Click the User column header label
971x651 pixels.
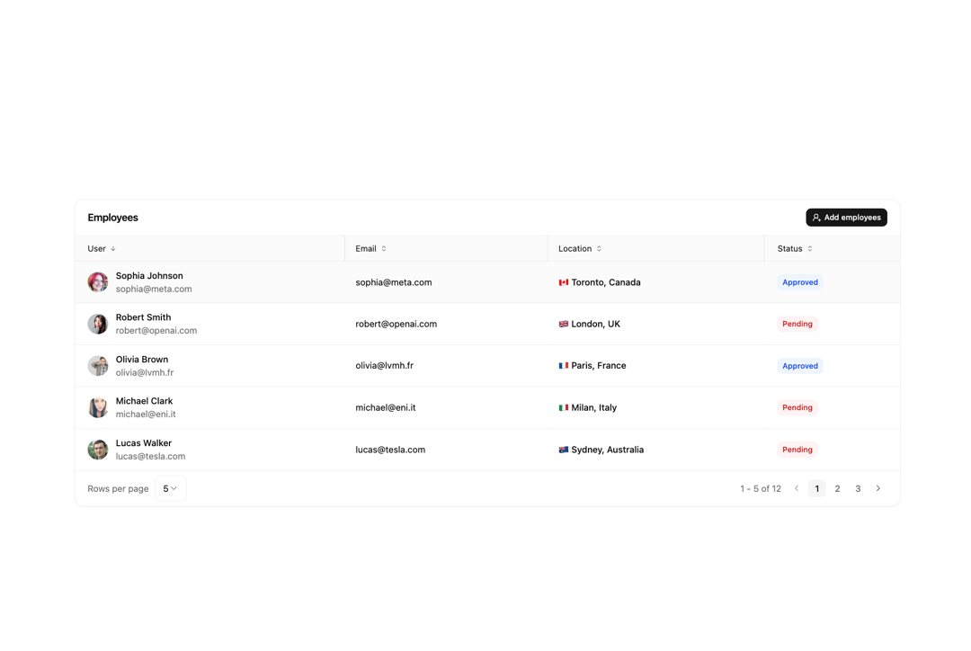(96, 249)
